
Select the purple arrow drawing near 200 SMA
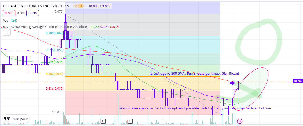[232, 83]
